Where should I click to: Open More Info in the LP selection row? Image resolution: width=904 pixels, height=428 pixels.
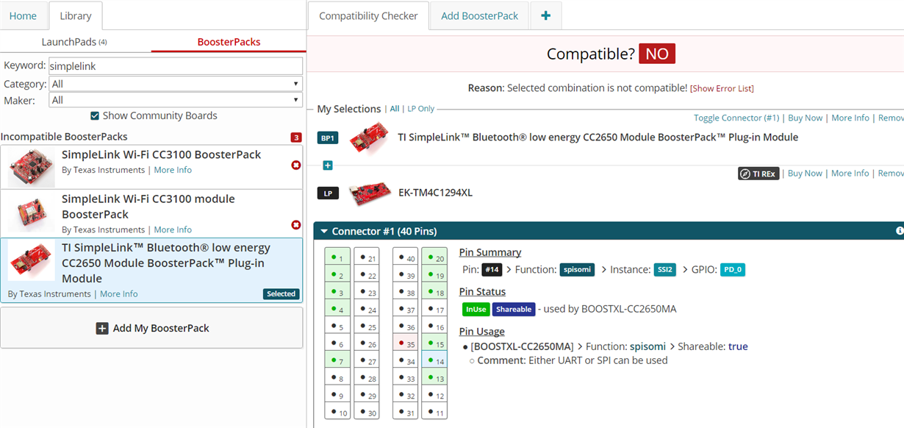[850, 174]
